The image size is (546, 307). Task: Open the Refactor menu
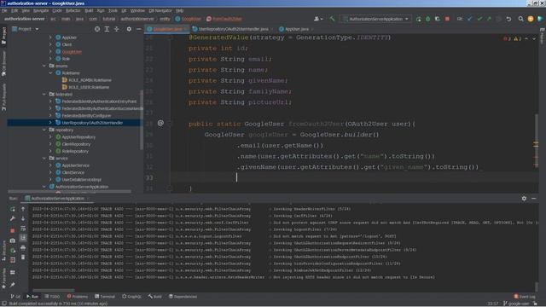tap(73, 11)
